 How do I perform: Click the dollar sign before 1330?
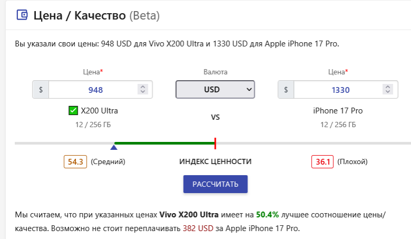click(286, 90)
